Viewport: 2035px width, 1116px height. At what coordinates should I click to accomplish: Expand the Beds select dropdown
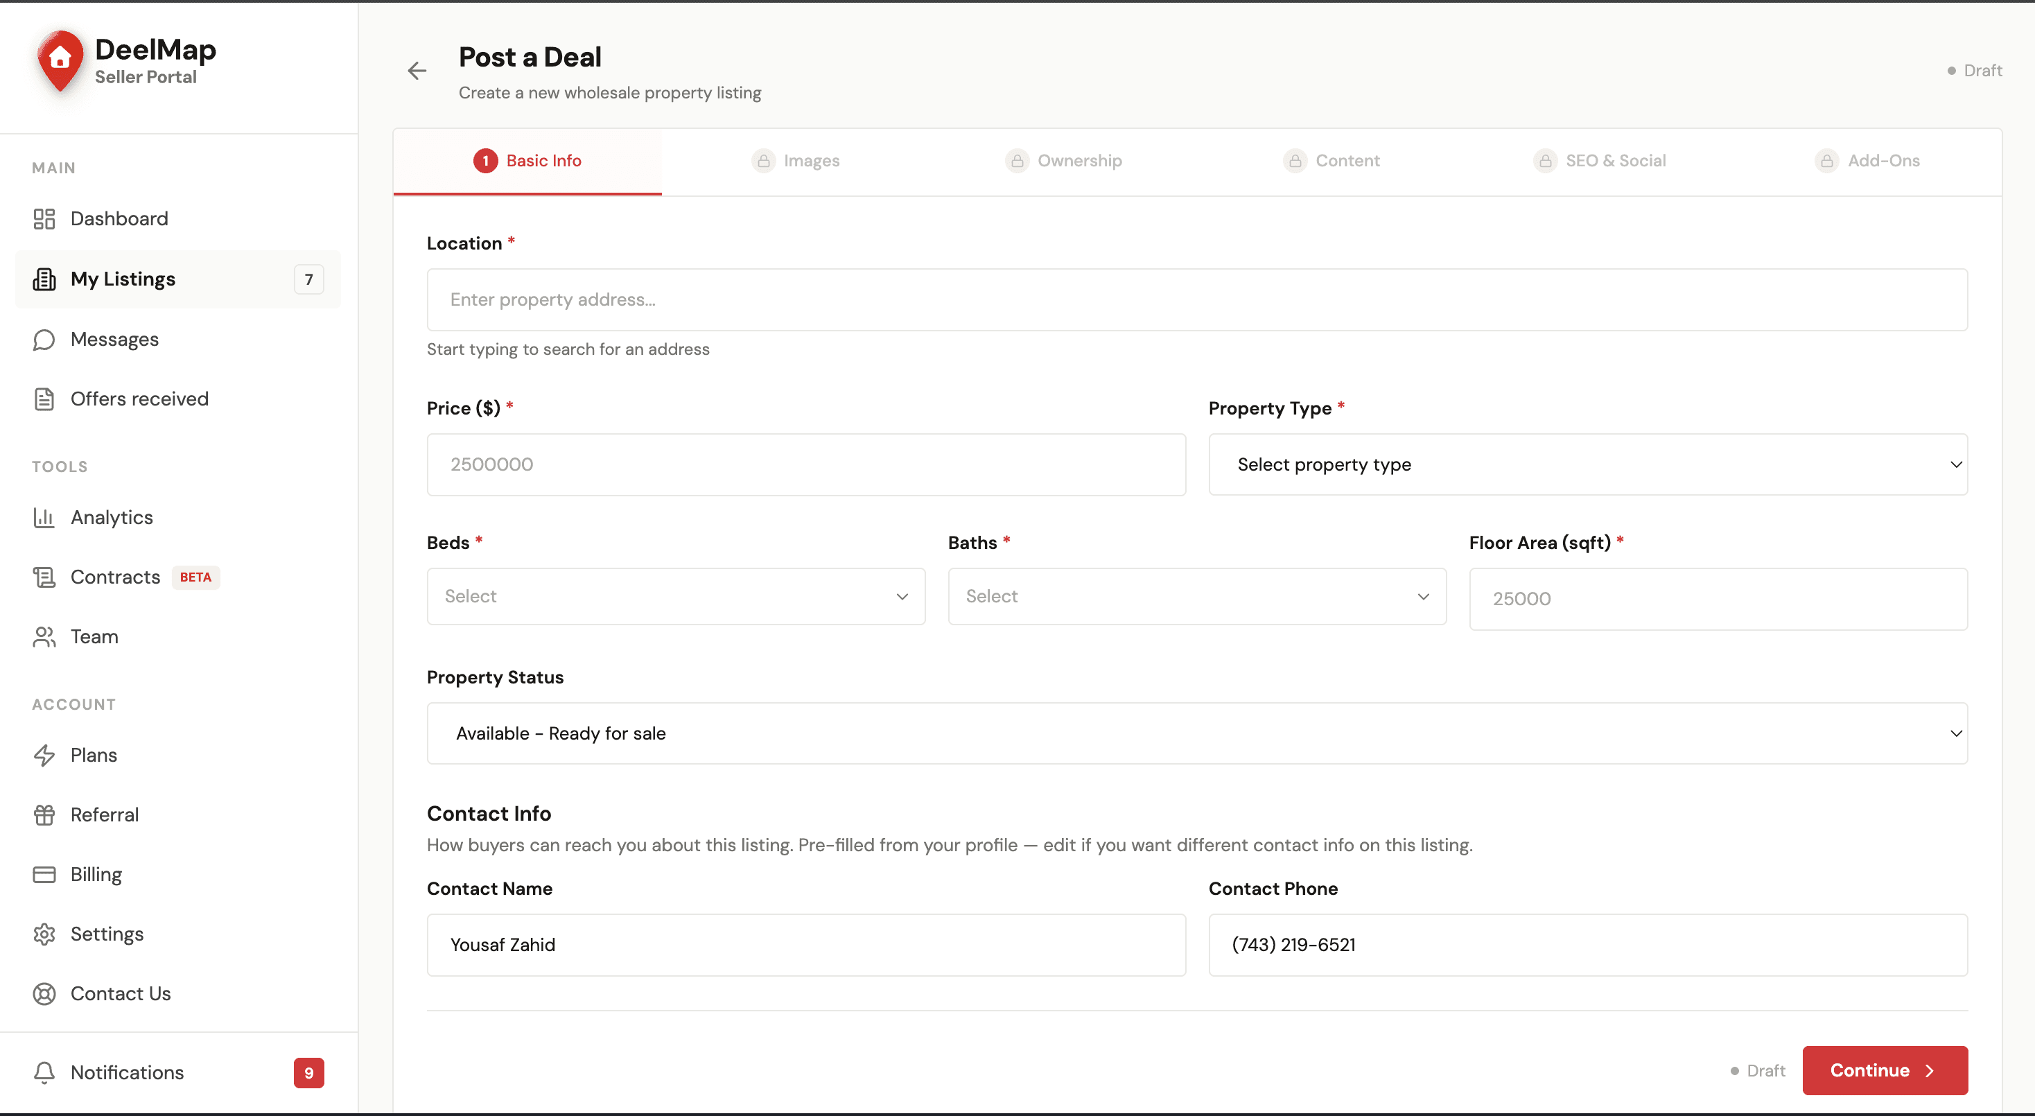[676, 596]
